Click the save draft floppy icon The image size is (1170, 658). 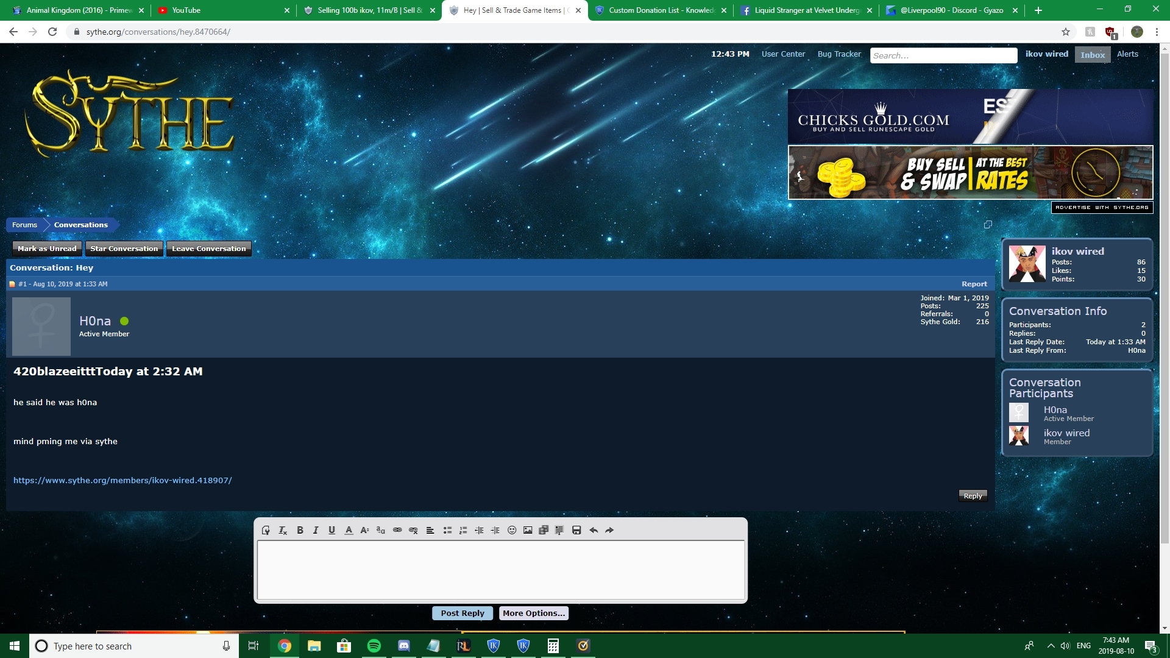click(576, 530)
